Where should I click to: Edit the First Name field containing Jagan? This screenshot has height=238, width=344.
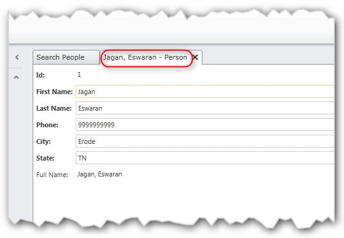pos(205,92)
